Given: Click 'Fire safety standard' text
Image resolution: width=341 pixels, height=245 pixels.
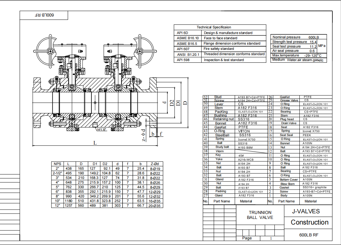Looking at the screenshot, I should point(219,49).
